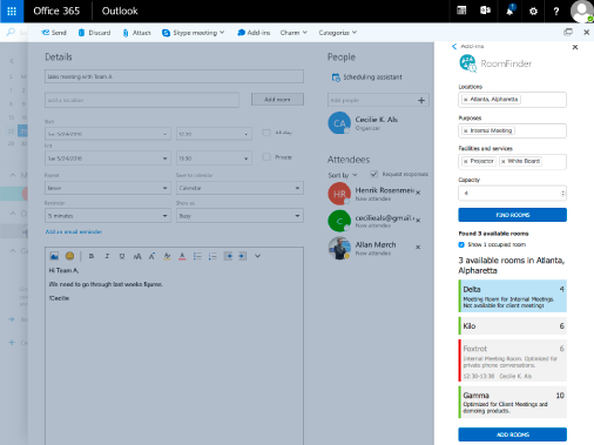Discard the meeting draft
The width and height of the screenshot is (594, 445).
[94, 33]
